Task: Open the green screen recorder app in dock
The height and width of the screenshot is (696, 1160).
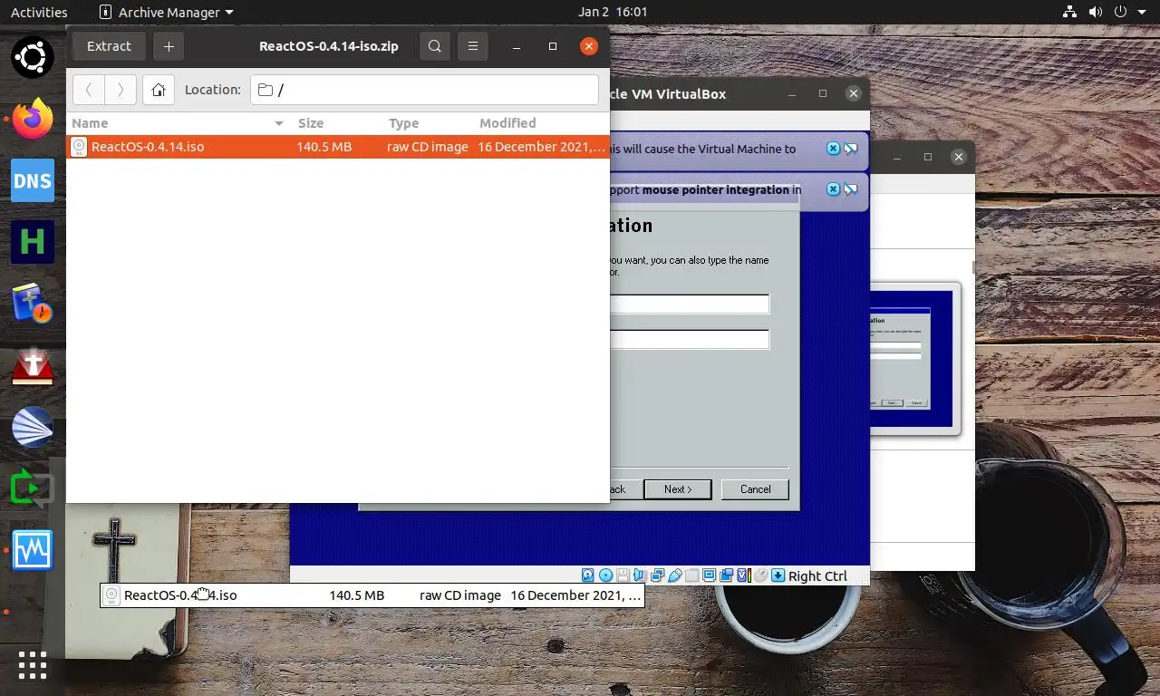Action: point(33,488)
